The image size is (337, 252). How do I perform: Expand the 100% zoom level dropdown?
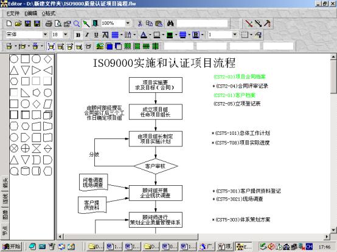[128, 23]
